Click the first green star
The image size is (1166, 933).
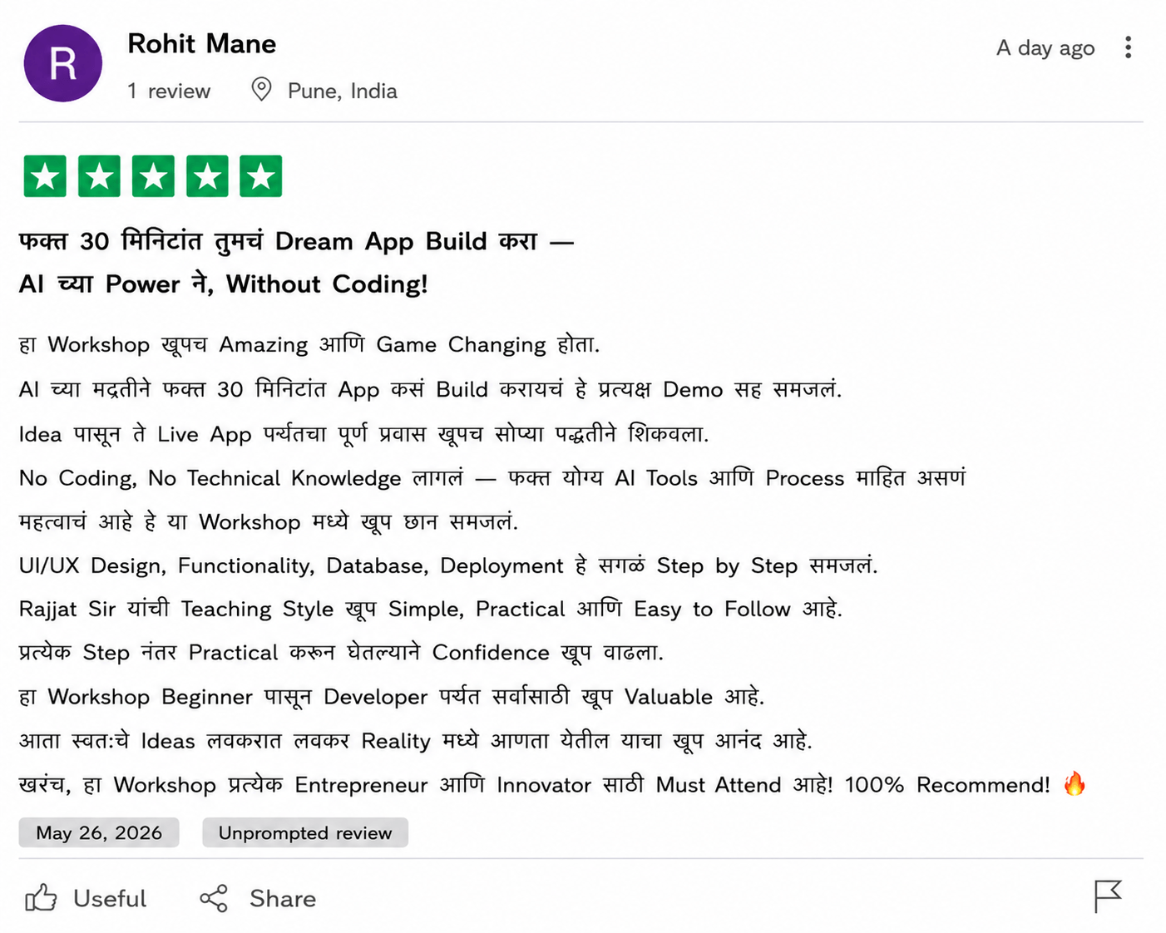coord(45,176)
